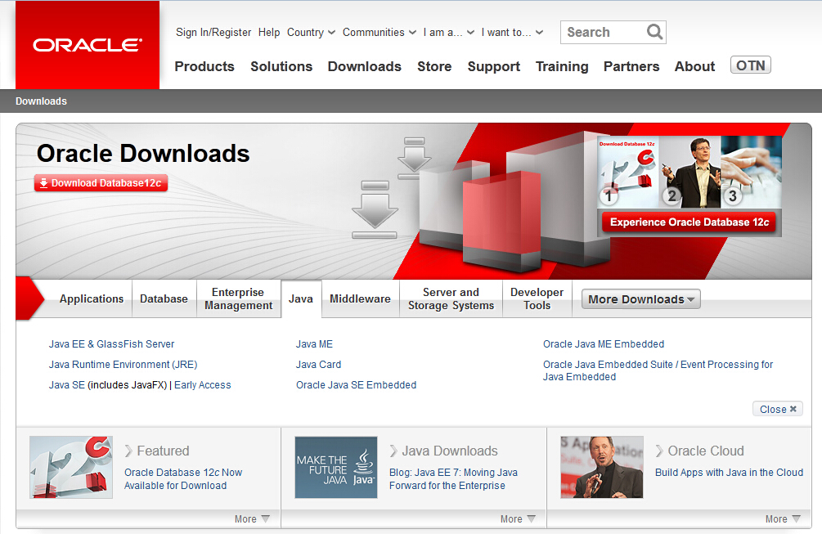Click the Download Database12c button
The width and height of the screenshot is (822, 534).
coord(101,183)
